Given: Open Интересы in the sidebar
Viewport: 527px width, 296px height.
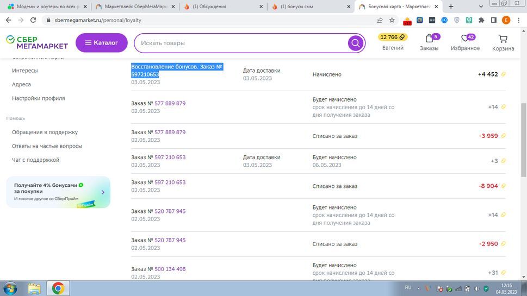Looking at the screenshot, I should (x=25, y=71).
